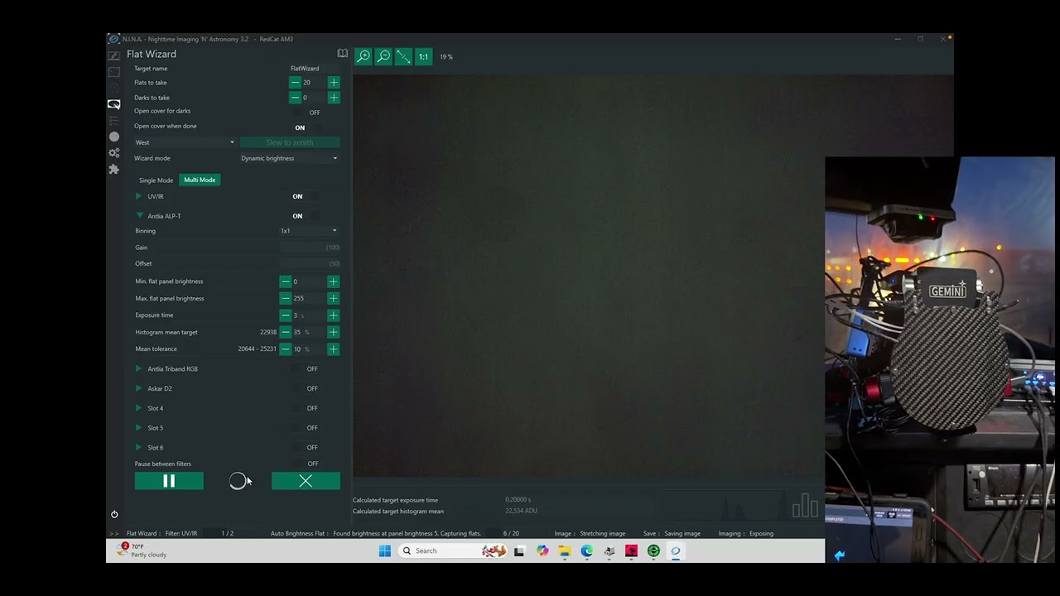The image size is (1060, 596).
Task: Expand the UV/IR filter settings
Action: [139, 196]
